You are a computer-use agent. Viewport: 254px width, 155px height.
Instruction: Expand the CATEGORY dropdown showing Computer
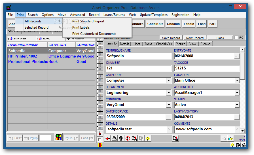tap(169, 80)
